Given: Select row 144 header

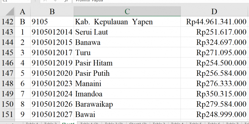Looking at the screenshot, I should 7,42.
